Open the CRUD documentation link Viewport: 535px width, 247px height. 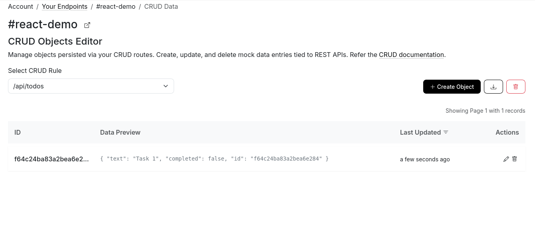click(411, 55)
